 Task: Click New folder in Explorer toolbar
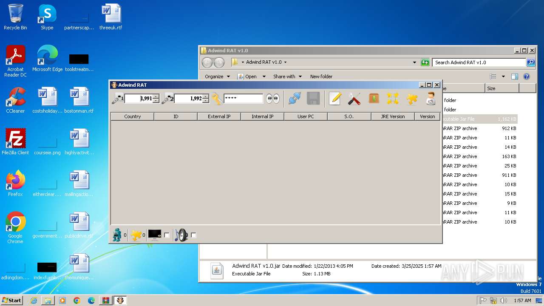point(321,76)
